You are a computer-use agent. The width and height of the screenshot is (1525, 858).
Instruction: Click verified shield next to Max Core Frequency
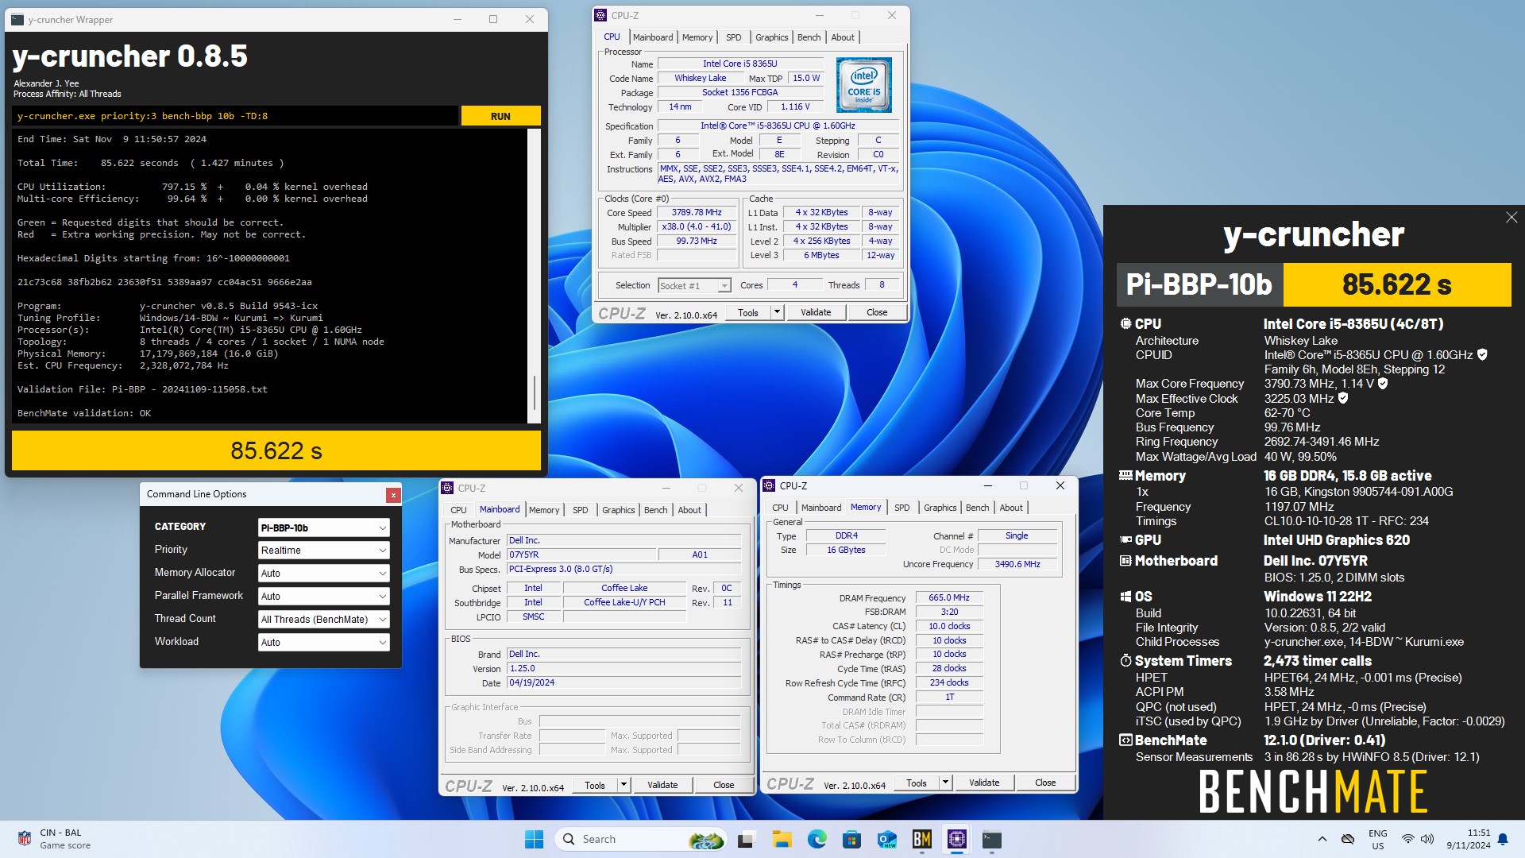1383,384
